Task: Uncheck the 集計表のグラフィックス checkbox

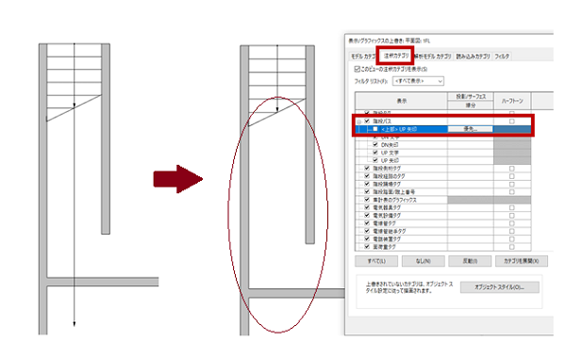Action: 367,200
